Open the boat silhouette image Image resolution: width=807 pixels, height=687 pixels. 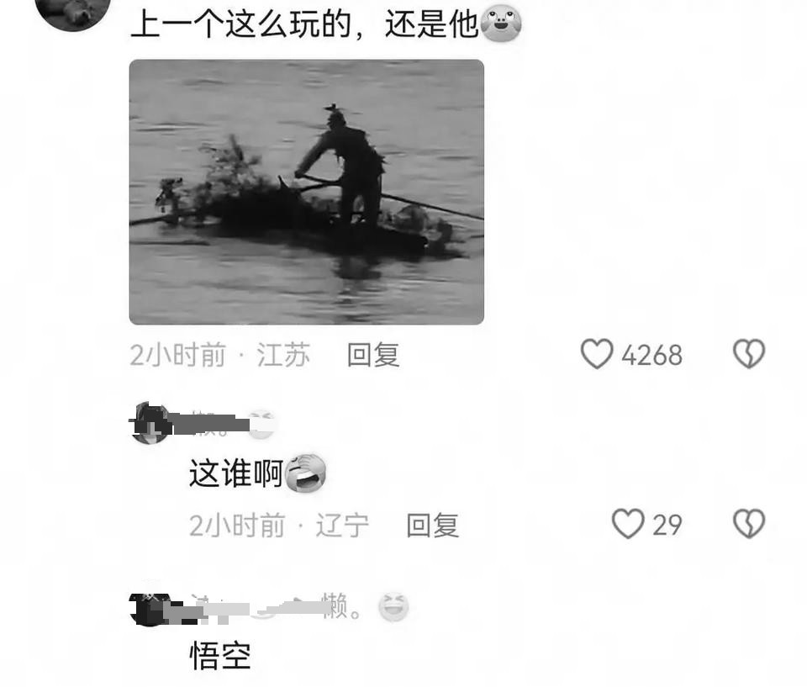tap(306, 192)
